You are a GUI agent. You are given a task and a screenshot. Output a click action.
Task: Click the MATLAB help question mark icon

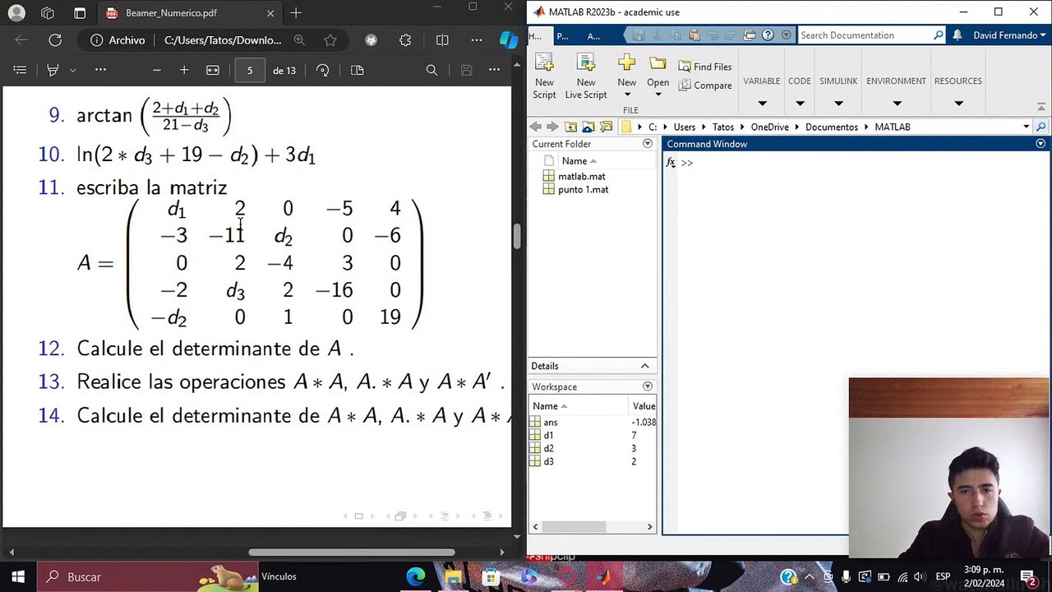pos(768,35)
